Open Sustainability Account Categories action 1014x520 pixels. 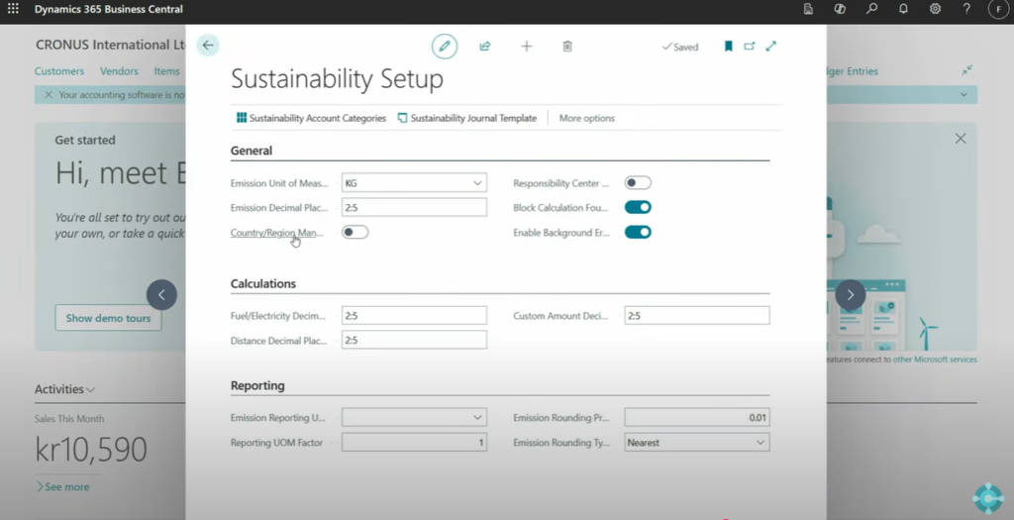coord(311,118)
